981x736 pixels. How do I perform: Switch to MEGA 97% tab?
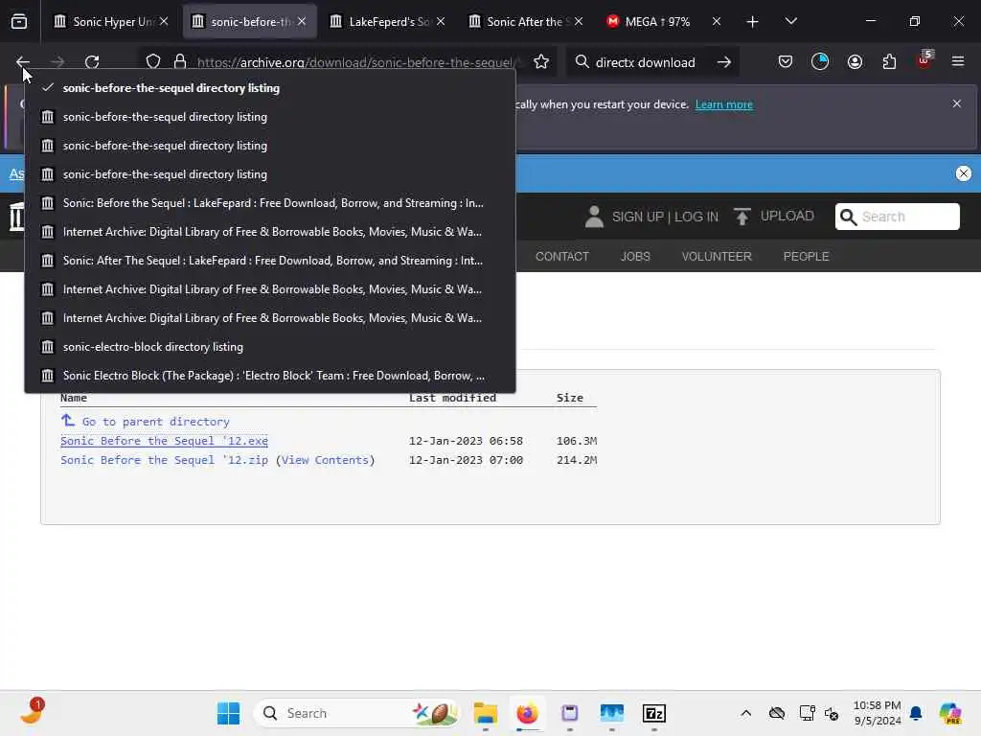(657, 21)
